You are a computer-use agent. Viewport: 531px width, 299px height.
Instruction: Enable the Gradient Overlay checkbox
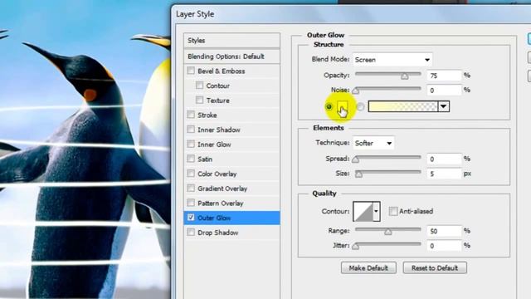(x=191, y=189)
